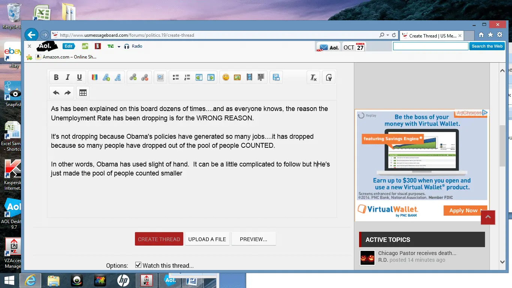Insert a numbered ordered list
The height and width of the screenshot is (288, 512).
(187, 77)
